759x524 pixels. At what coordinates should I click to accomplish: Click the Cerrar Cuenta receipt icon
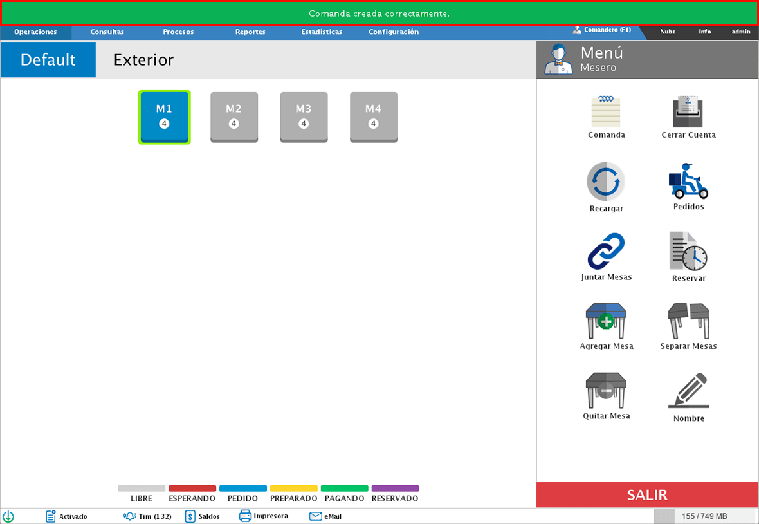coord(688,112)
